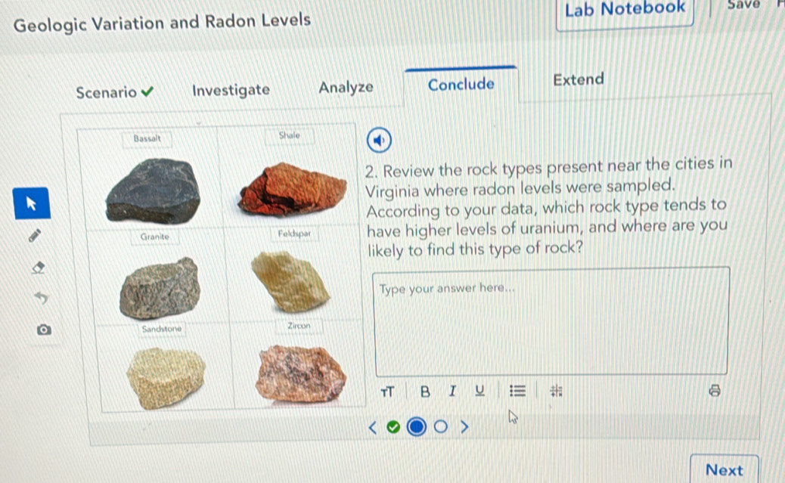Click the camera snapshot tool
785x483 pixels.
coord(44,330)
